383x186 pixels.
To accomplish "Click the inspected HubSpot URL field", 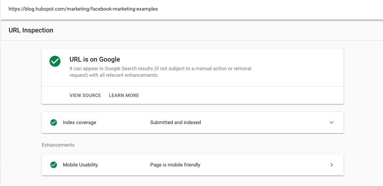I will pos(83,9).
